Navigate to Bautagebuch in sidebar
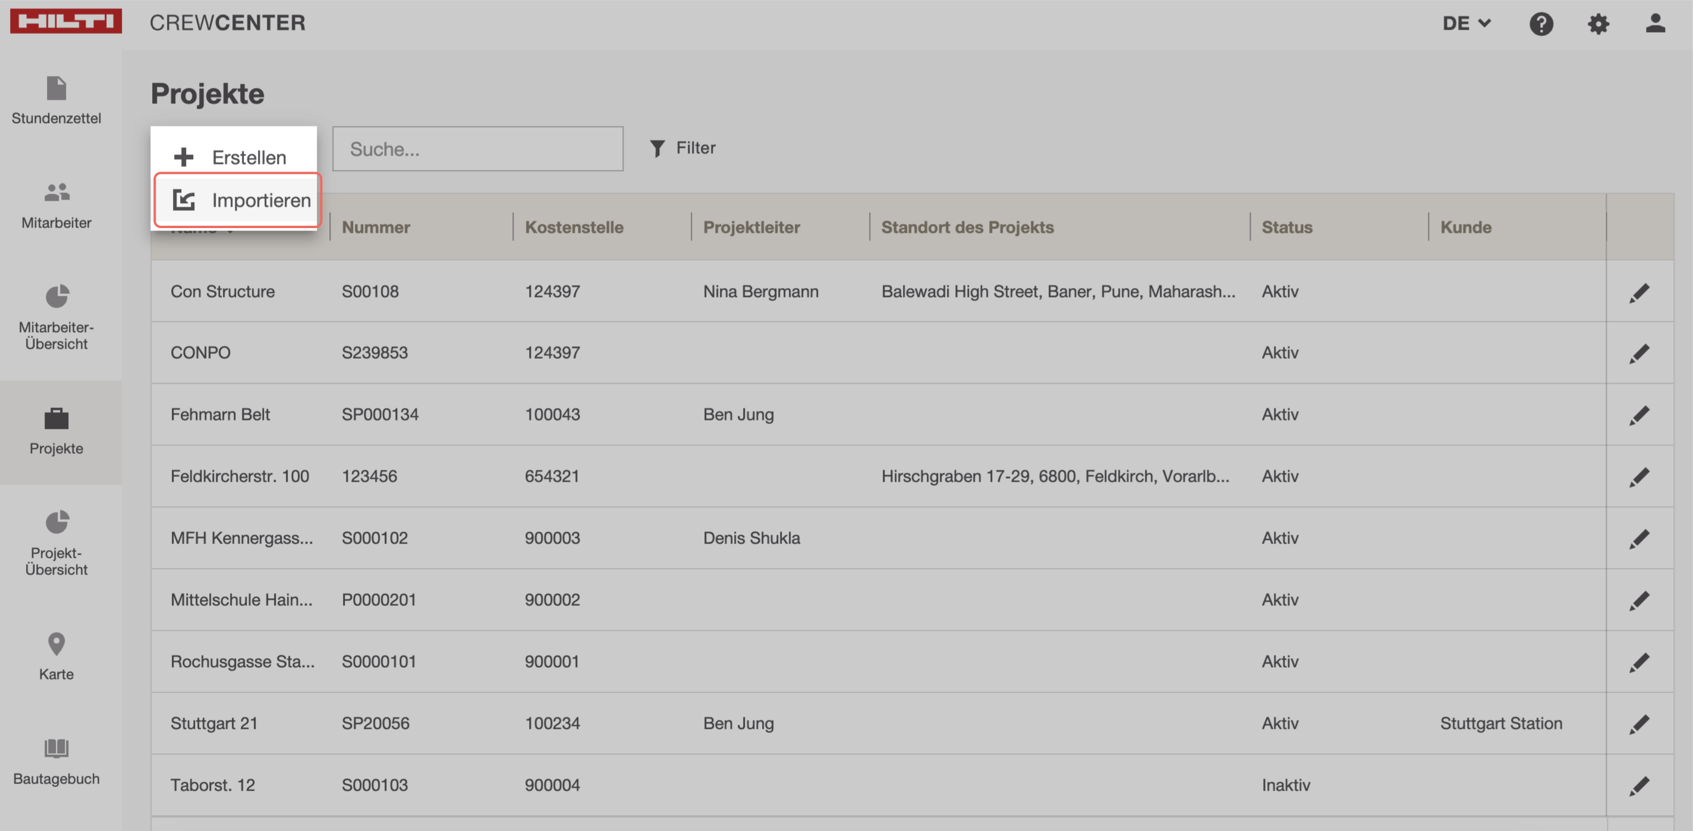Viewport: 1693px width, 831px height. pyautogui.click(x=56, y=761)
